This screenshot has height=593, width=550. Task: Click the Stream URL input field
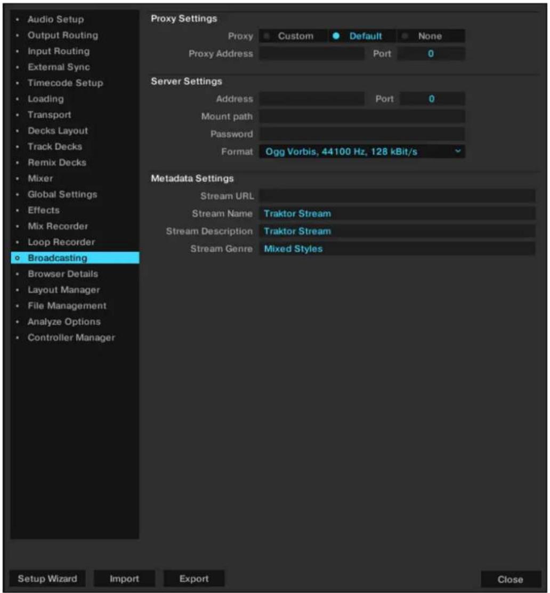tap(397, 196)
